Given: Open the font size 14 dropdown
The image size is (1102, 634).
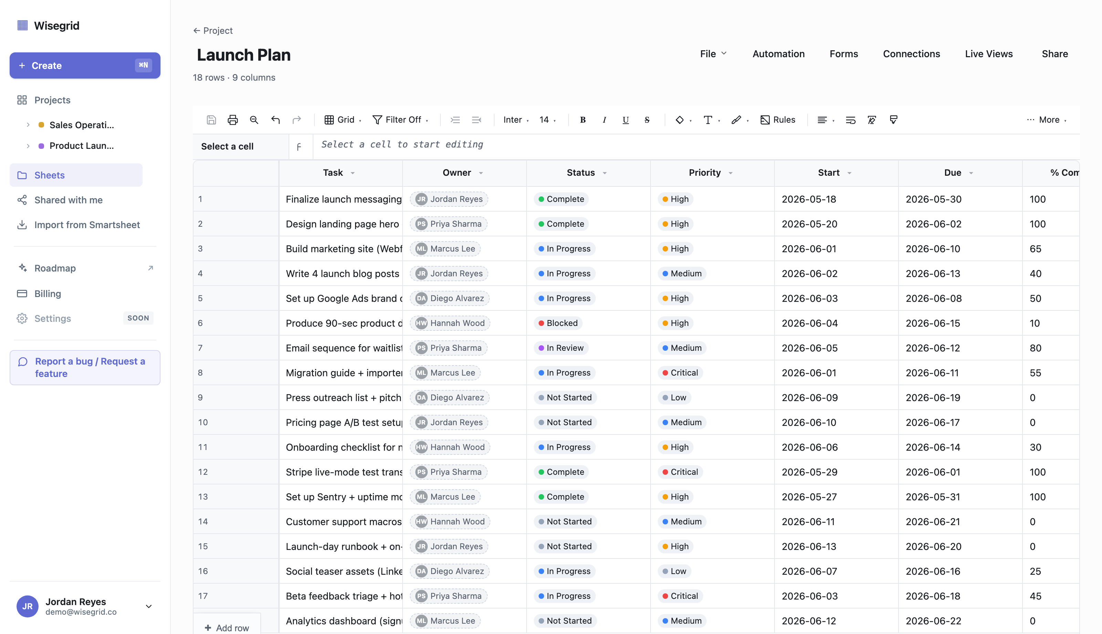Looking at the screenshot, I should pyautogui.click(x=547, y=120).
